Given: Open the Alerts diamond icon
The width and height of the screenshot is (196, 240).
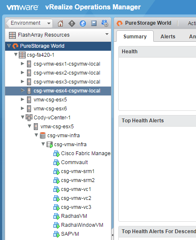Looking at the screenshot, I should (72, 23).
